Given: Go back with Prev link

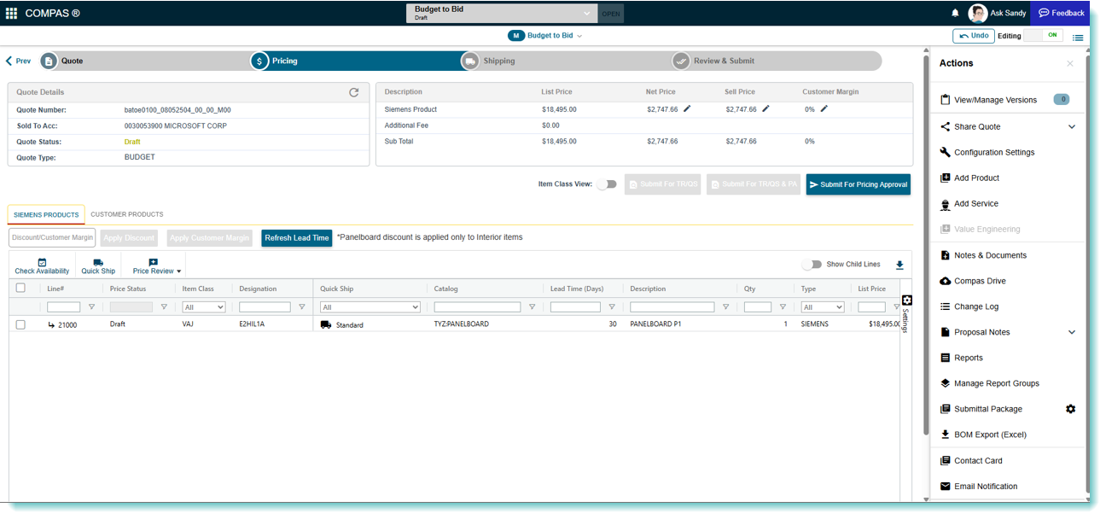Looking at the screenshot, I should [x=19, y=61].
